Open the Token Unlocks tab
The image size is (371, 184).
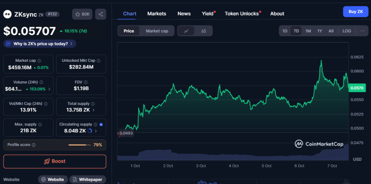[x=242, y=13]
